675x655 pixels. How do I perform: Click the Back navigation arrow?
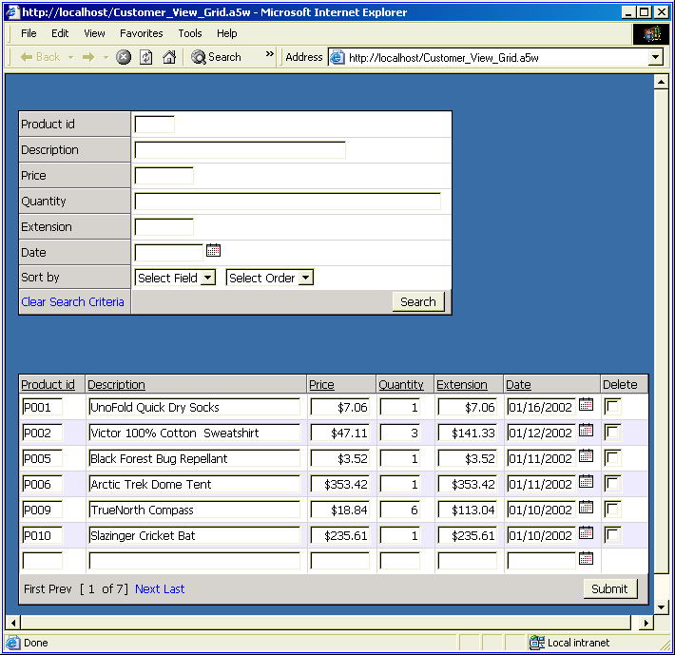(x=40, y=57)
